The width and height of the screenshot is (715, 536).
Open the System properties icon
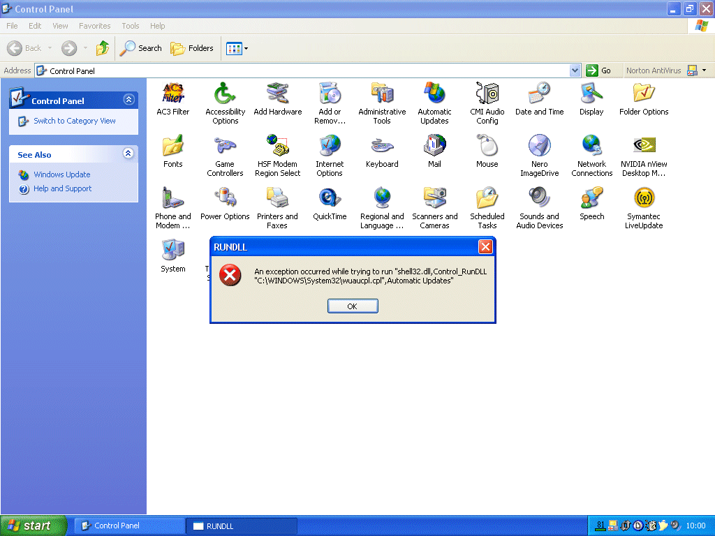173,251
